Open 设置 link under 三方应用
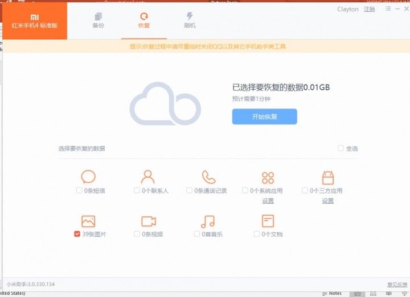410x297 pixels. (327, 201)
